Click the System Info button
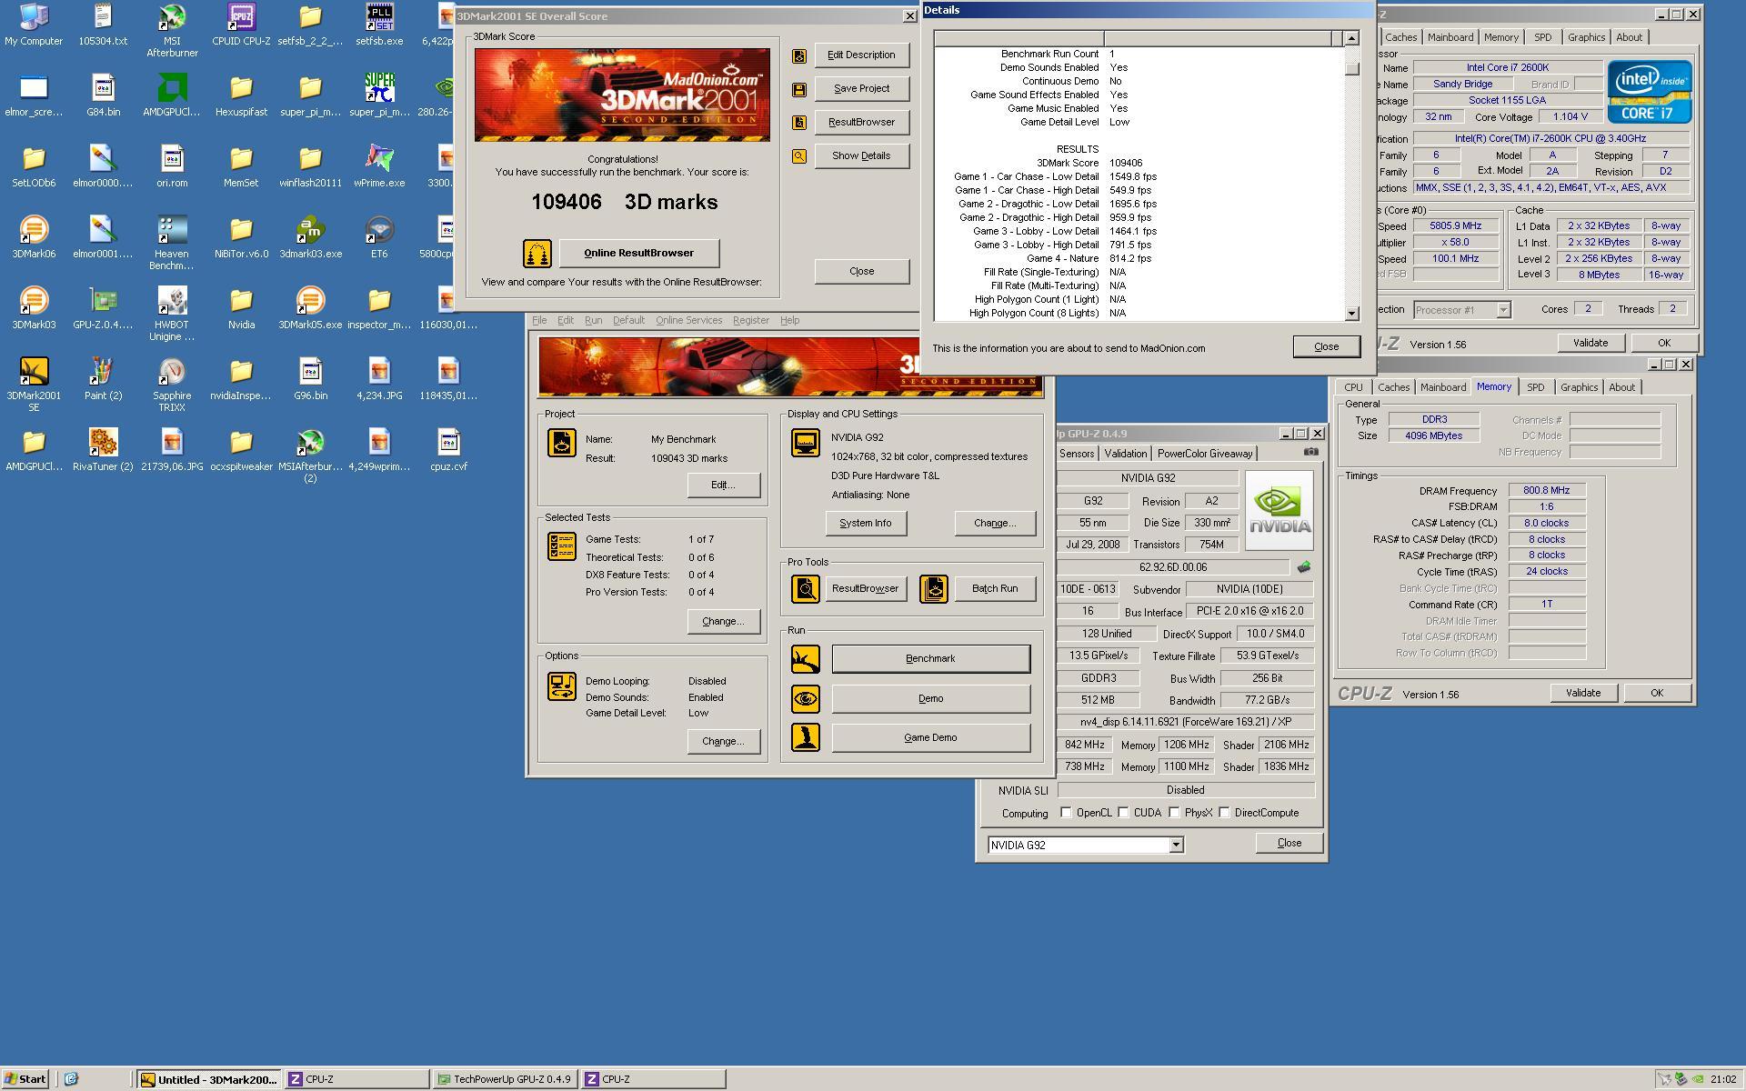Viewport: 1746px width, 1091px height. 865,524
